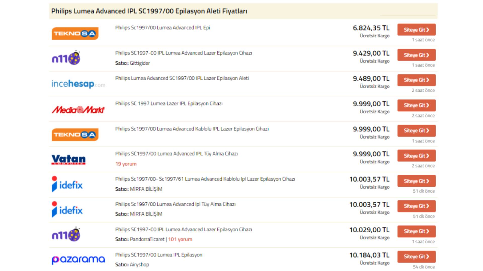Visit the MediaMarkt offer via Siteye Git
The height and width of the screenshot is (271, 483).
click(416, 105)
